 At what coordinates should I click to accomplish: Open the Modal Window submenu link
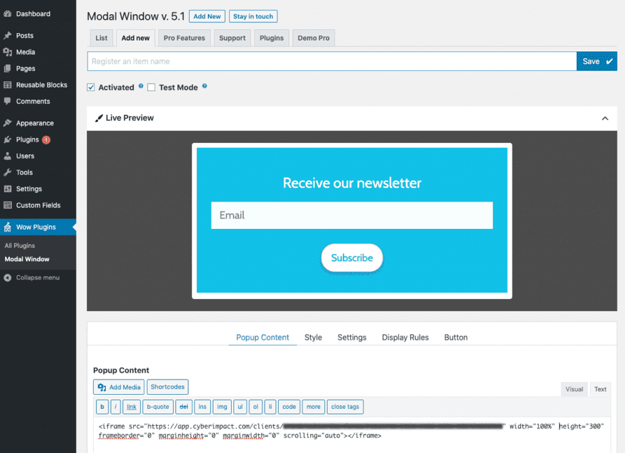pos(27,259)
